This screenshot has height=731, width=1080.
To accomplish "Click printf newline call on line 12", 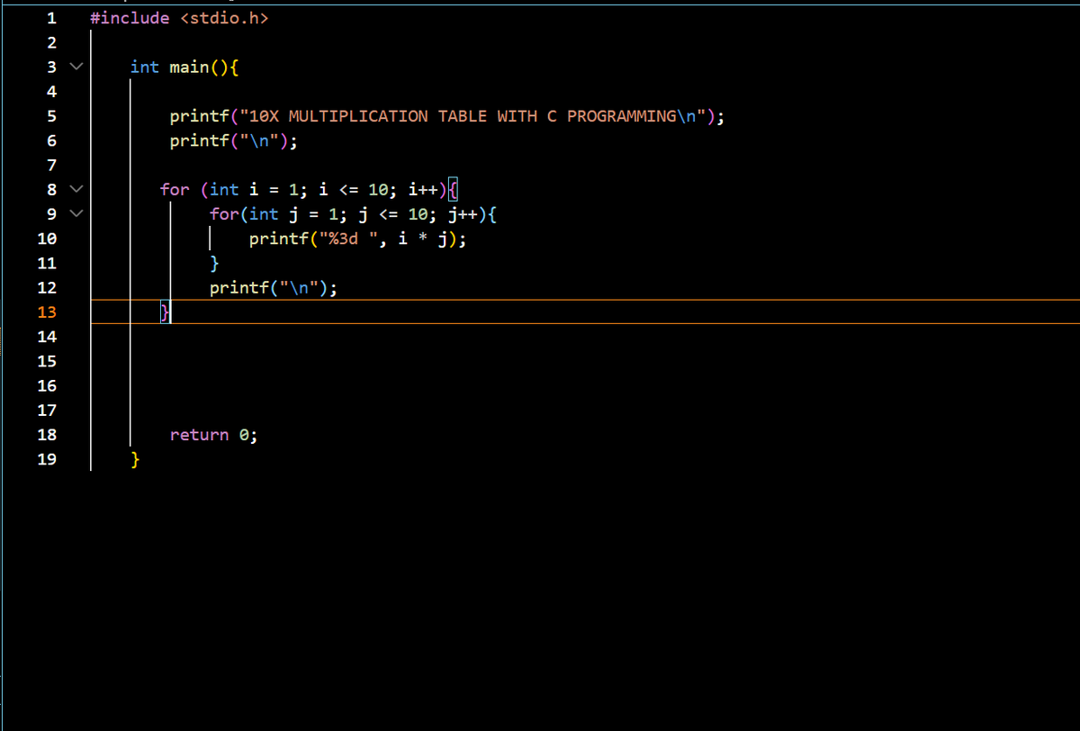I will (x=274, y=288).
